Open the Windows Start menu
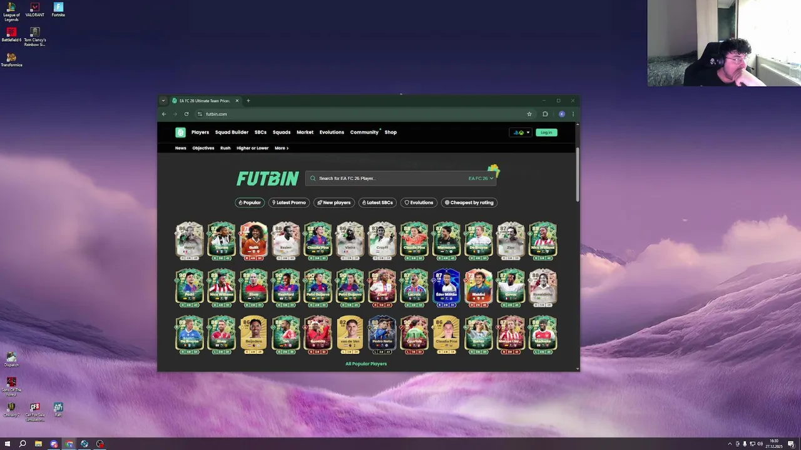 (7, 444)
